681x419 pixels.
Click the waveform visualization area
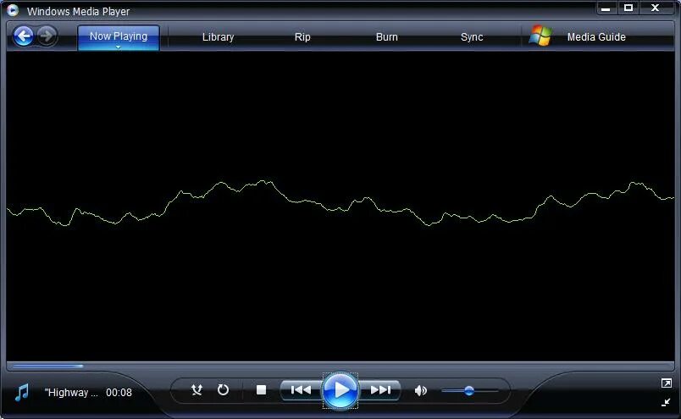tap(340, 206)
